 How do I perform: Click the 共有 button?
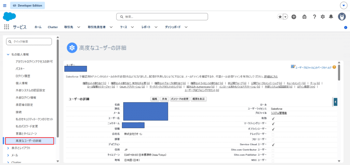pos(164,99)
